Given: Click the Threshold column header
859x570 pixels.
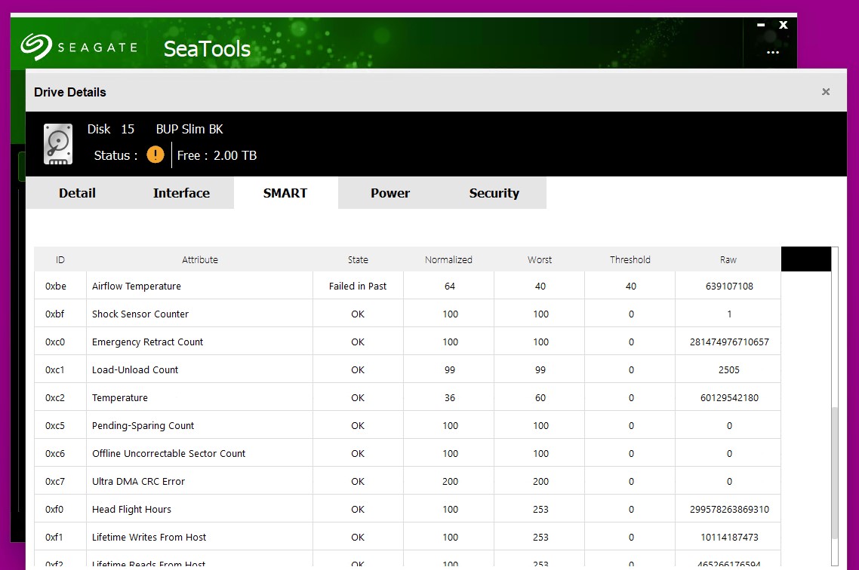Looking at the screenshot, I should point(630,259).
